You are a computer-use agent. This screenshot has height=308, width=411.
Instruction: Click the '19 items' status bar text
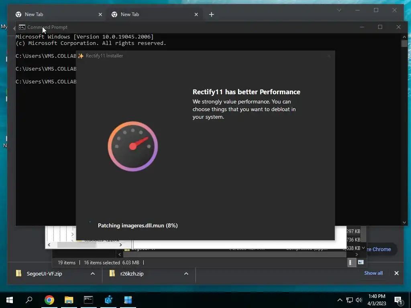click(67, 262)
